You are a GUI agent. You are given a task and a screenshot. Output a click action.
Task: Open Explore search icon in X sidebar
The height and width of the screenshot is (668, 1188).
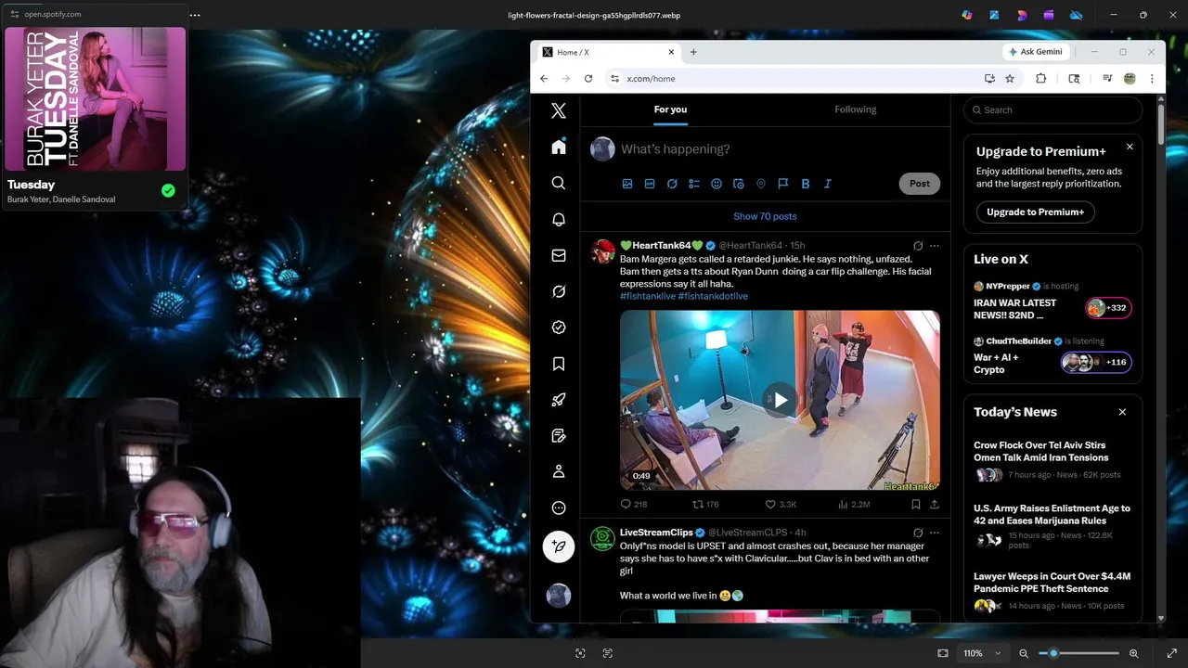[559, 183]
